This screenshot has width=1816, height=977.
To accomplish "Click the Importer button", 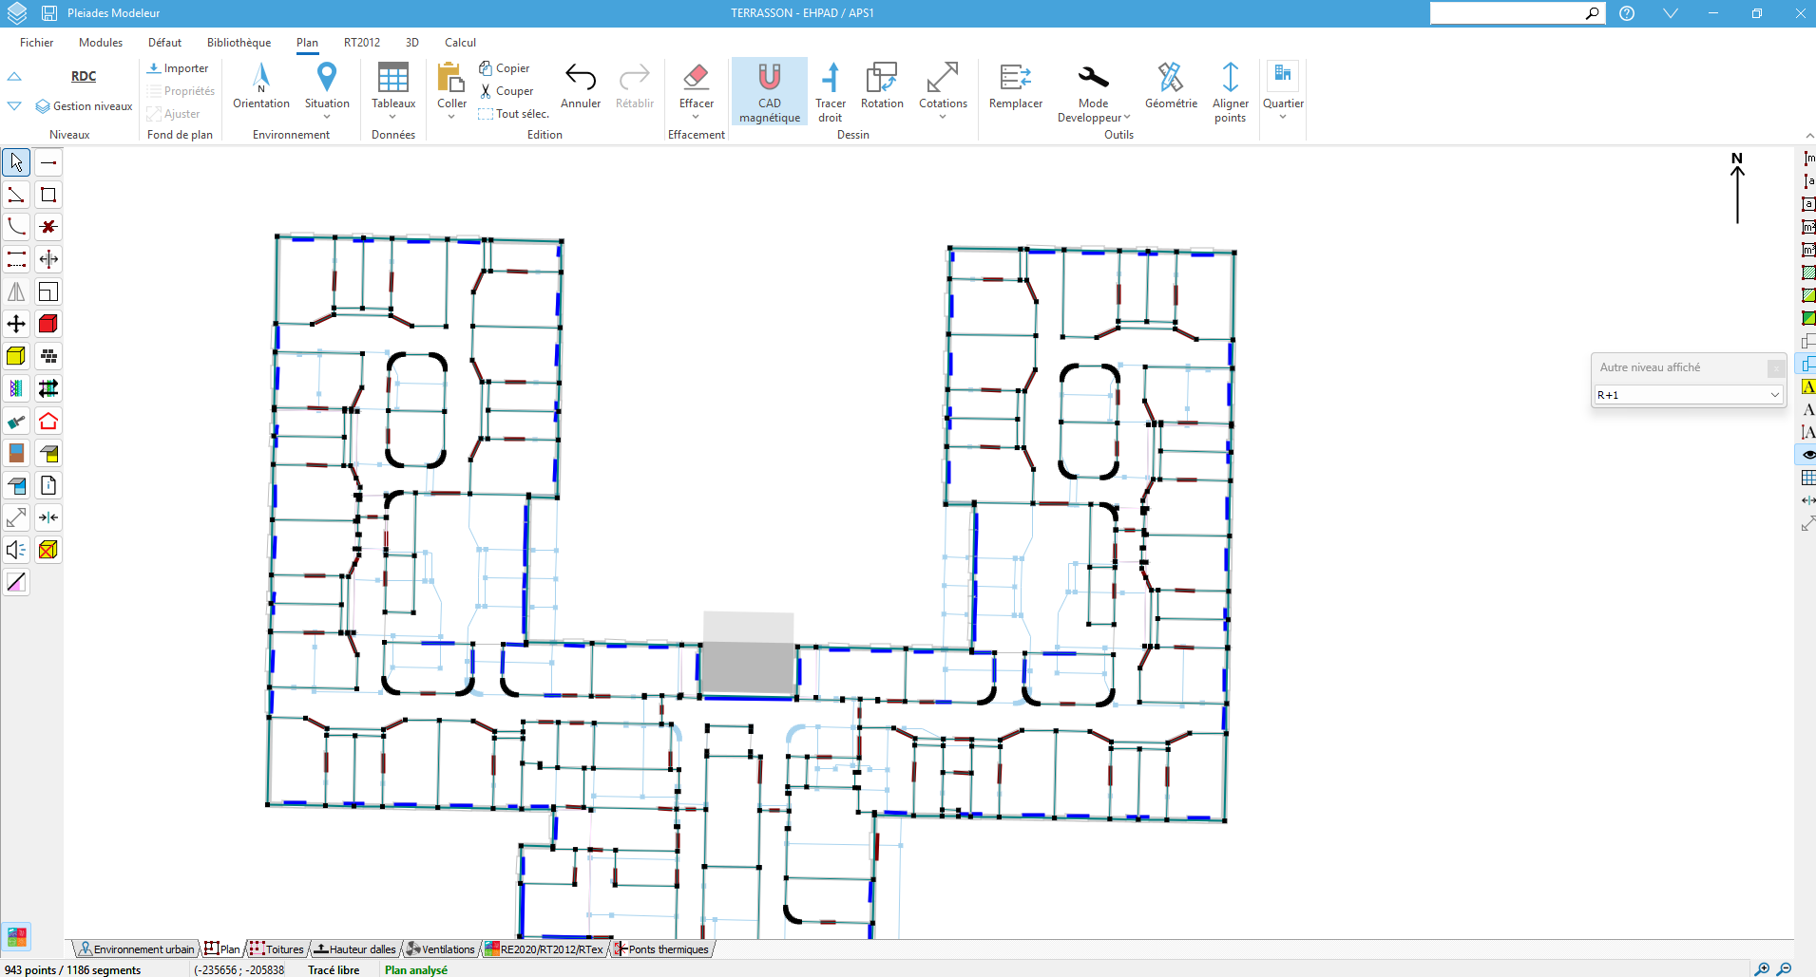I will (x=179, y=68).
